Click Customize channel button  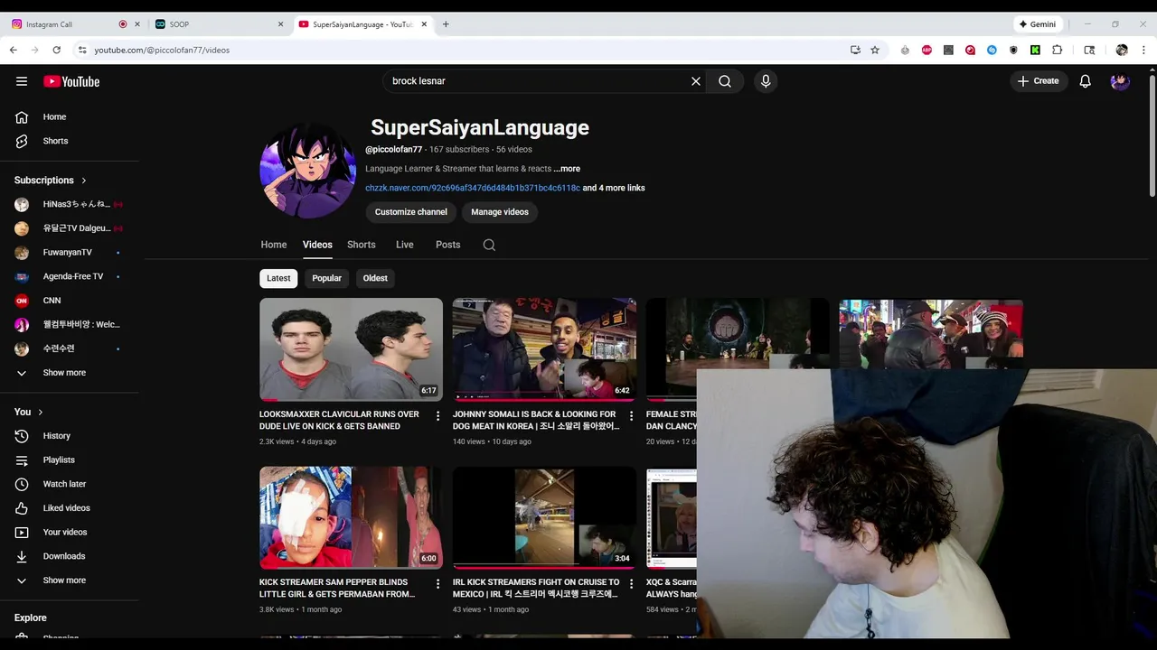pyautogui.click(x=411, y=212)
